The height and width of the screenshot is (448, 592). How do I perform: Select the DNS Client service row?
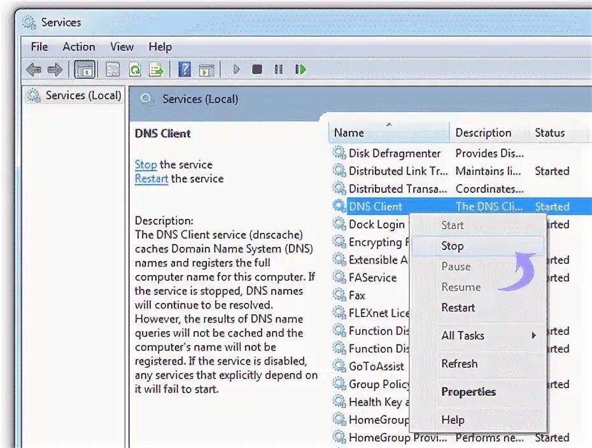point(462,206)
